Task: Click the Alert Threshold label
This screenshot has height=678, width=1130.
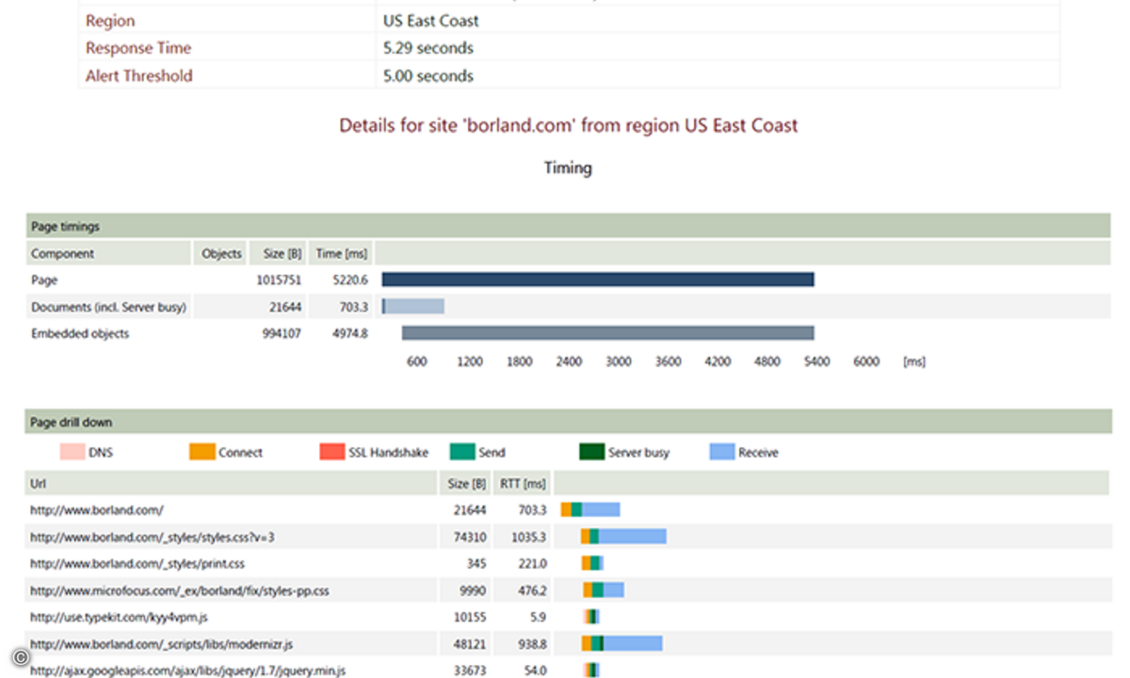Action: point(139,76)
